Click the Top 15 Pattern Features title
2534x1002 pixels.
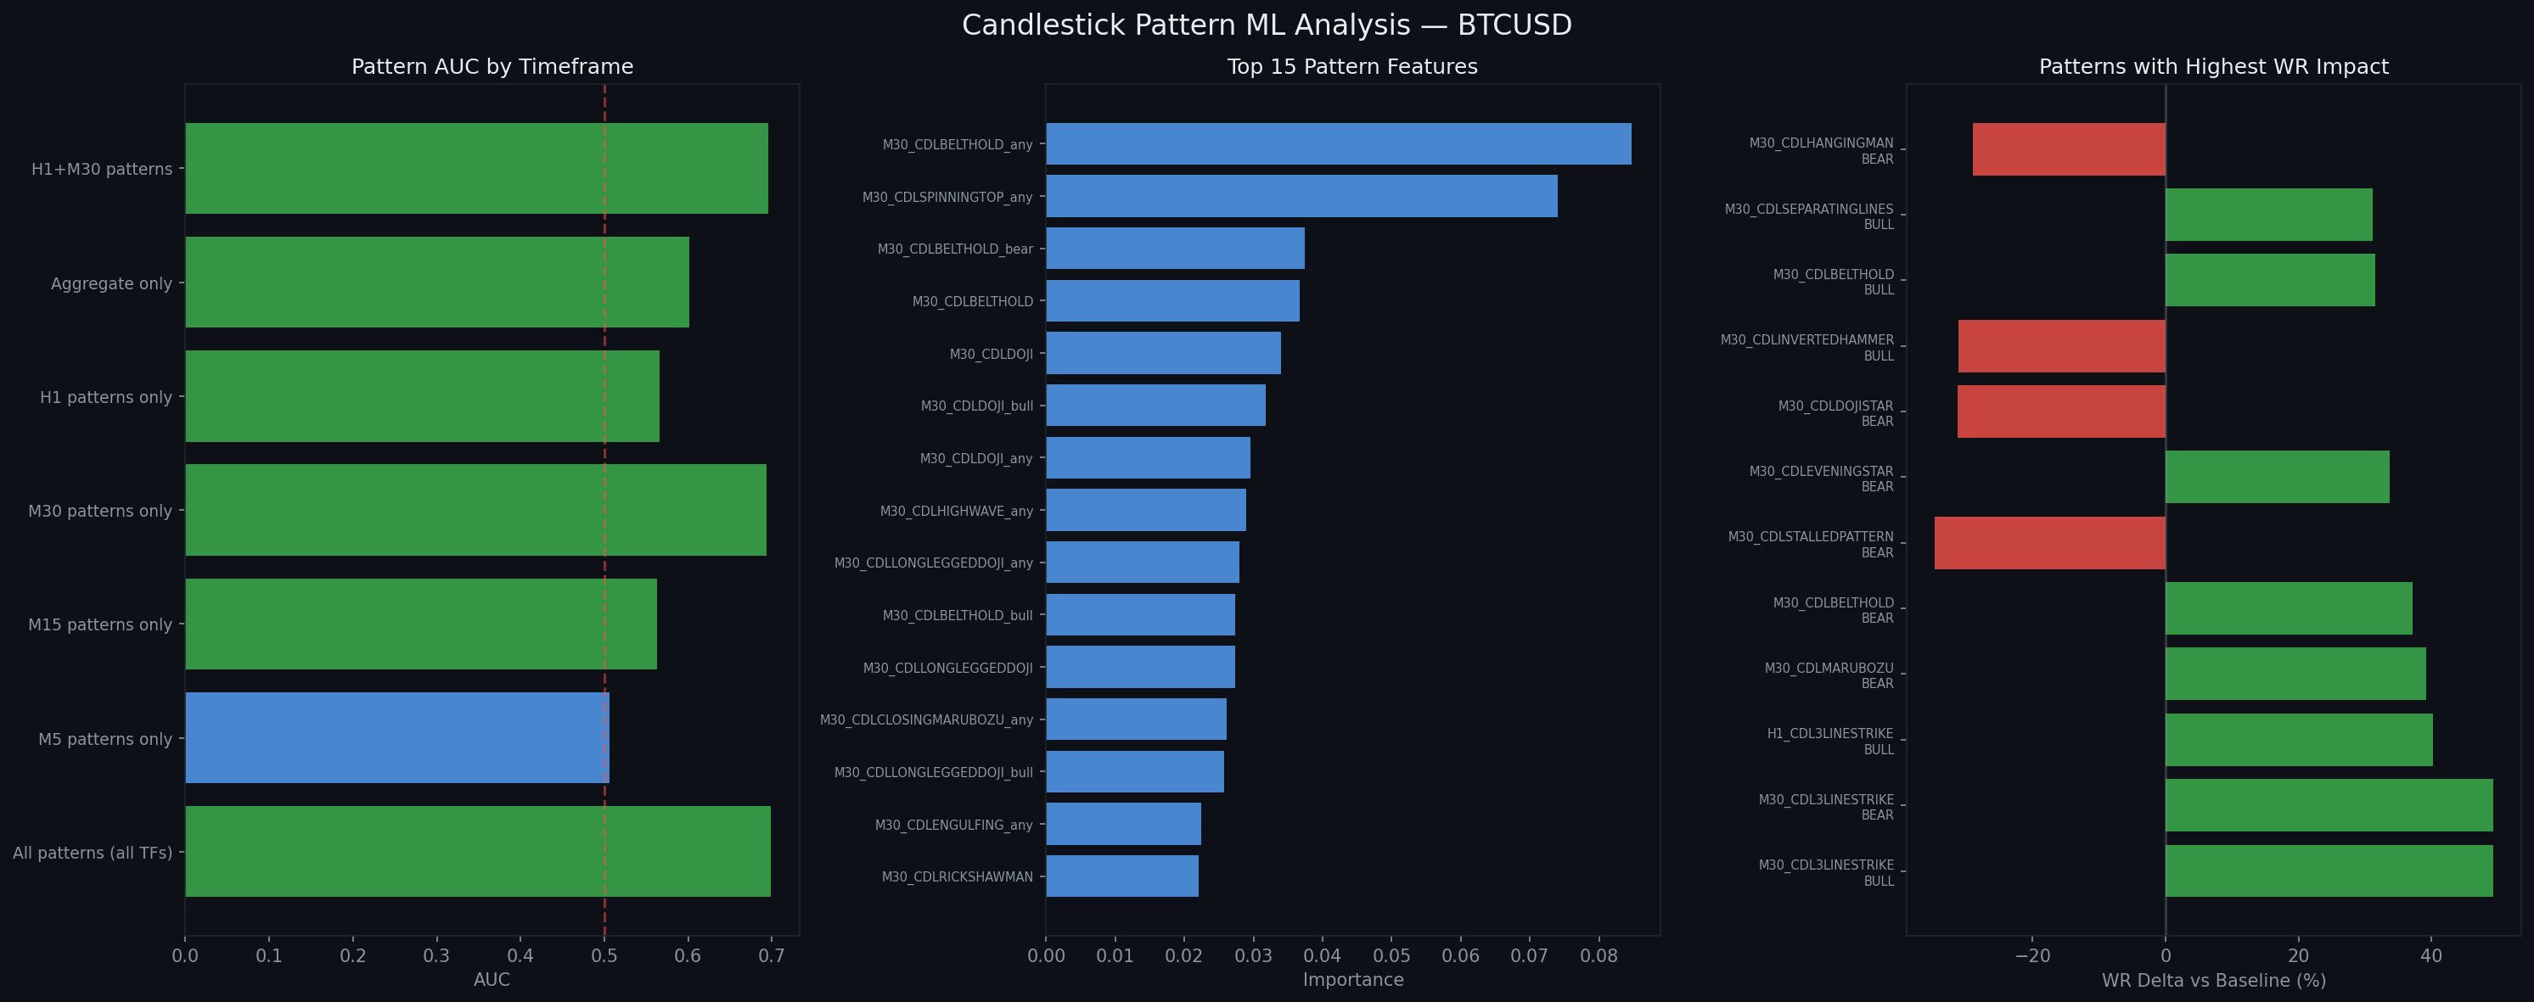click(1351, 66)
